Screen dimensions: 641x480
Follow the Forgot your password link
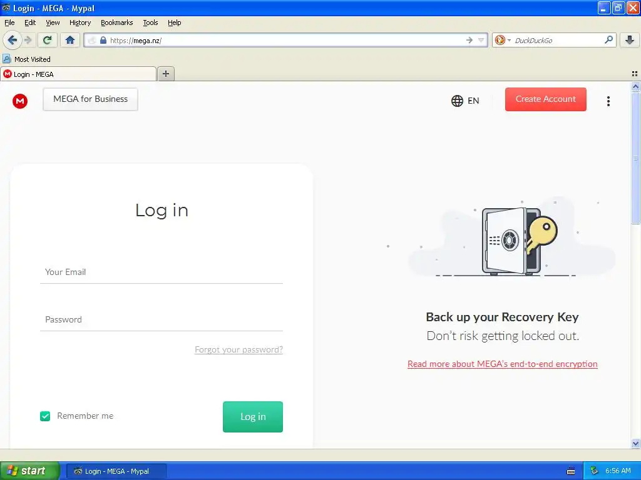238,349
